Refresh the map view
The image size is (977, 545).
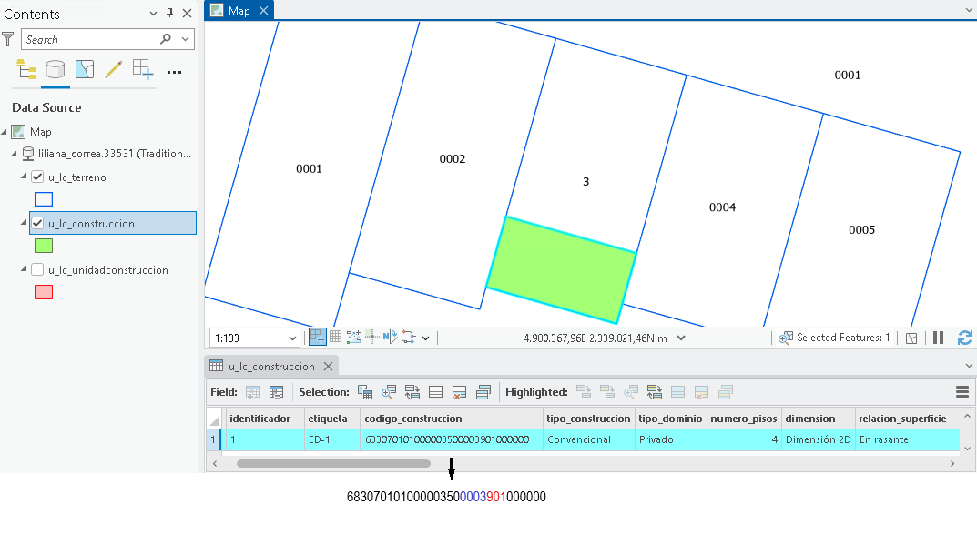point(965,338)
